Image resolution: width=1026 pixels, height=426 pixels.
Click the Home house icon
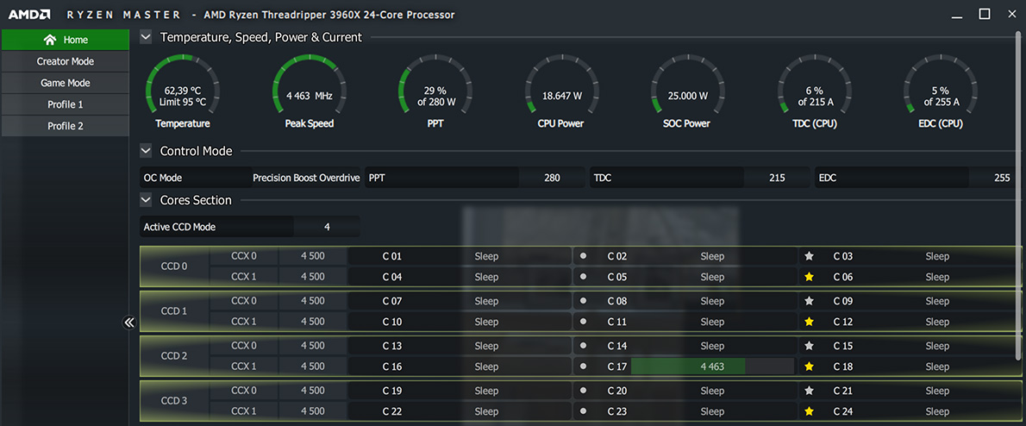pos(50,40)
